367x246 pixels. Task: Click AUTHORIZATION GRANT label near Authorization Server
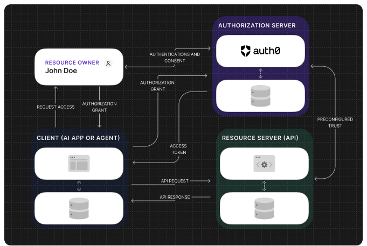tap(157, 86)
